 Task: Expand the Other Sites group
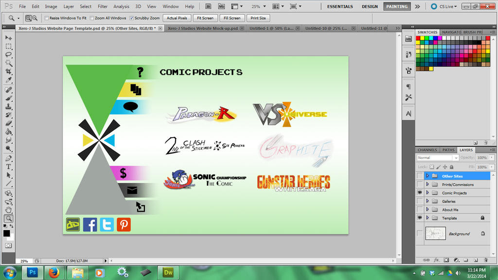click(427, 176)
